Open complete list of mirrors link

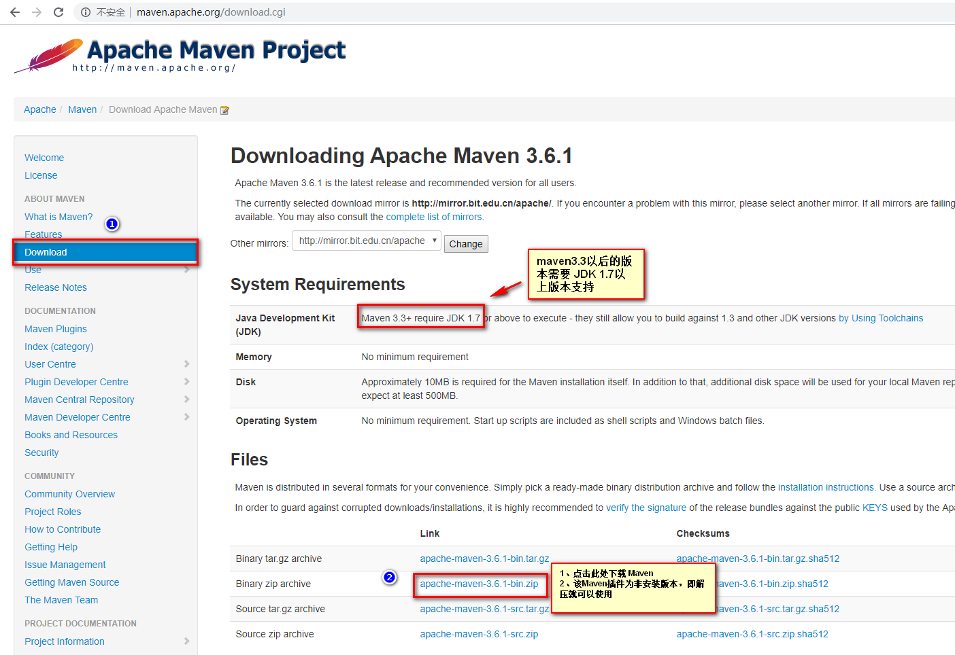coord(435,217)
